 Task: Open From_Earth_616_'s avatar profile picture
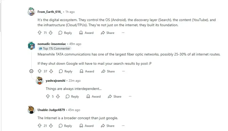coord(31,12)
